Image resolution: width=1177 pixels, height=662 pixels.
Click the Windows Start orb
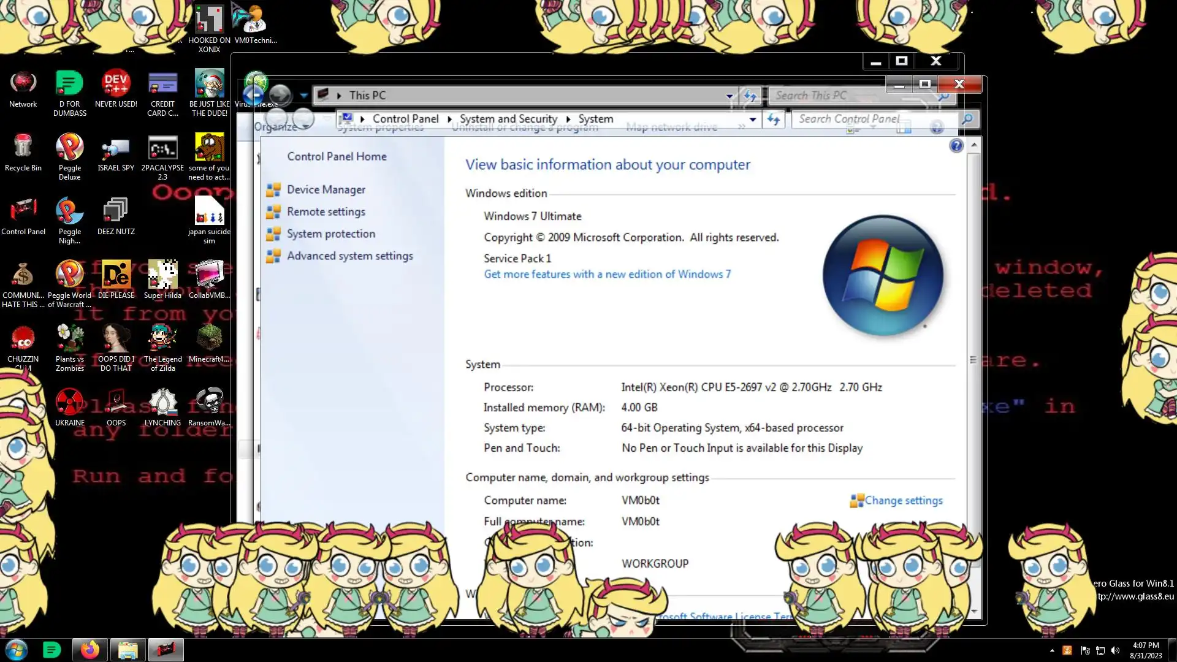(17, 650)
